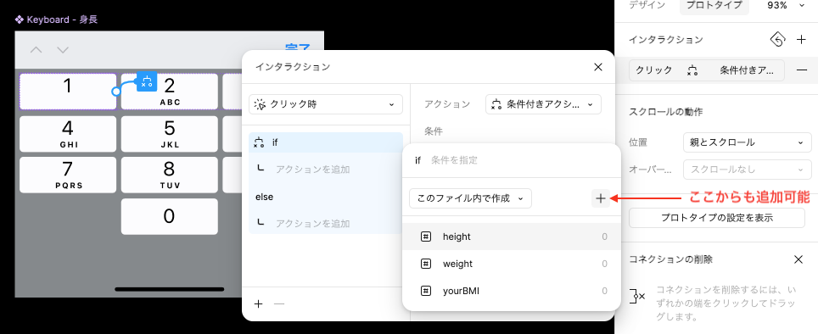Viewport: 818px width, 334px height.
Task: Click keyboard key 5 JKL
Action: click(x=170, y=134)
